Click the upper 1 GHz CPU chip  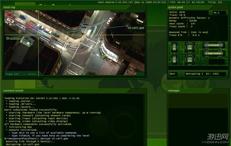pyautogui.click(x=190, y=47)
